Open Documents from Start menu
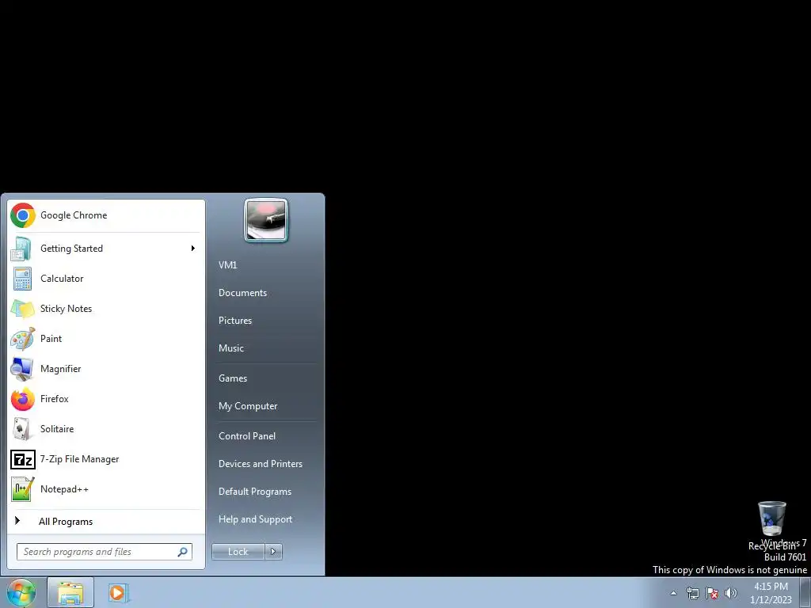The image size is (811, 608). [242, 293]
